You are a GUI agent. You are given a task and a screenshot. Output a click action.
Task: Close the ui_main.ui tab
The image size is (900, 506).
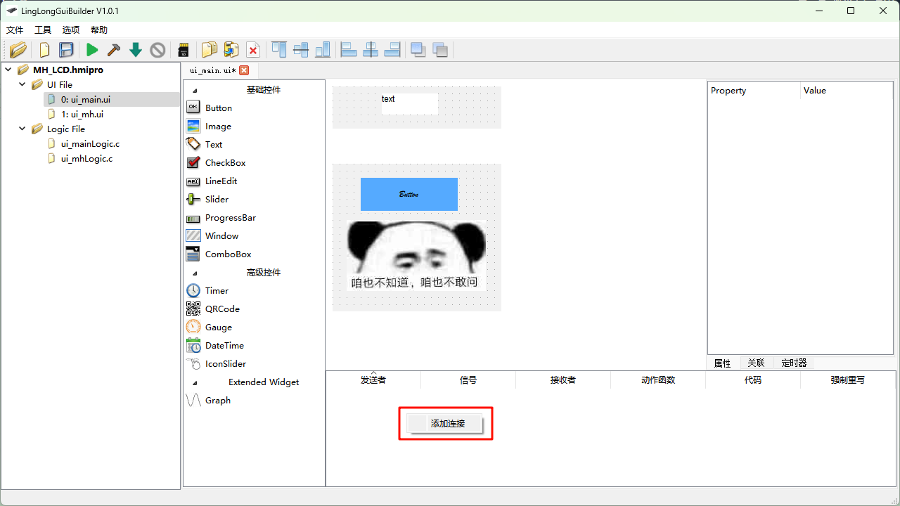(x=244, y=70)
